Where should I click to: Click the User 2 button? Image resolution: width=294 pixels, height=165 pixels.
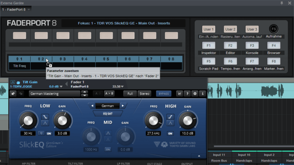point(230,29)
